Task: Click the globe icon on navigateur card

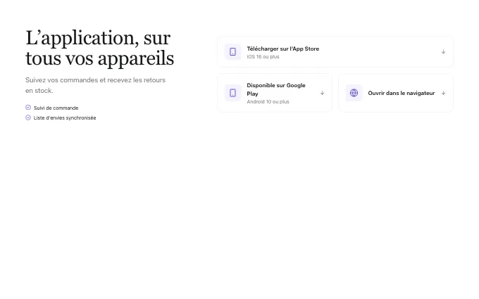Action: 354,93
